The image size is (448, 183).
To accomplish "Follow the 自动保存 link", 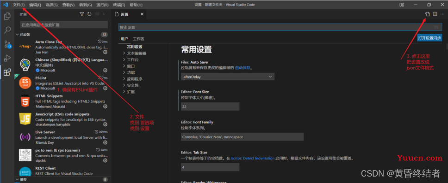I will (x=243, y=68).
